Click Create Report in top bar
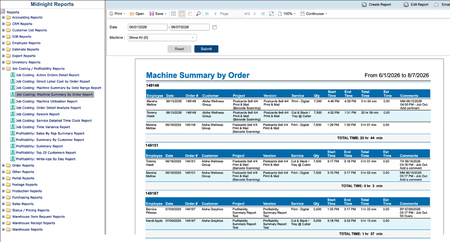The width and height of the screenshot is (450, 242). (x=376, y=5)
